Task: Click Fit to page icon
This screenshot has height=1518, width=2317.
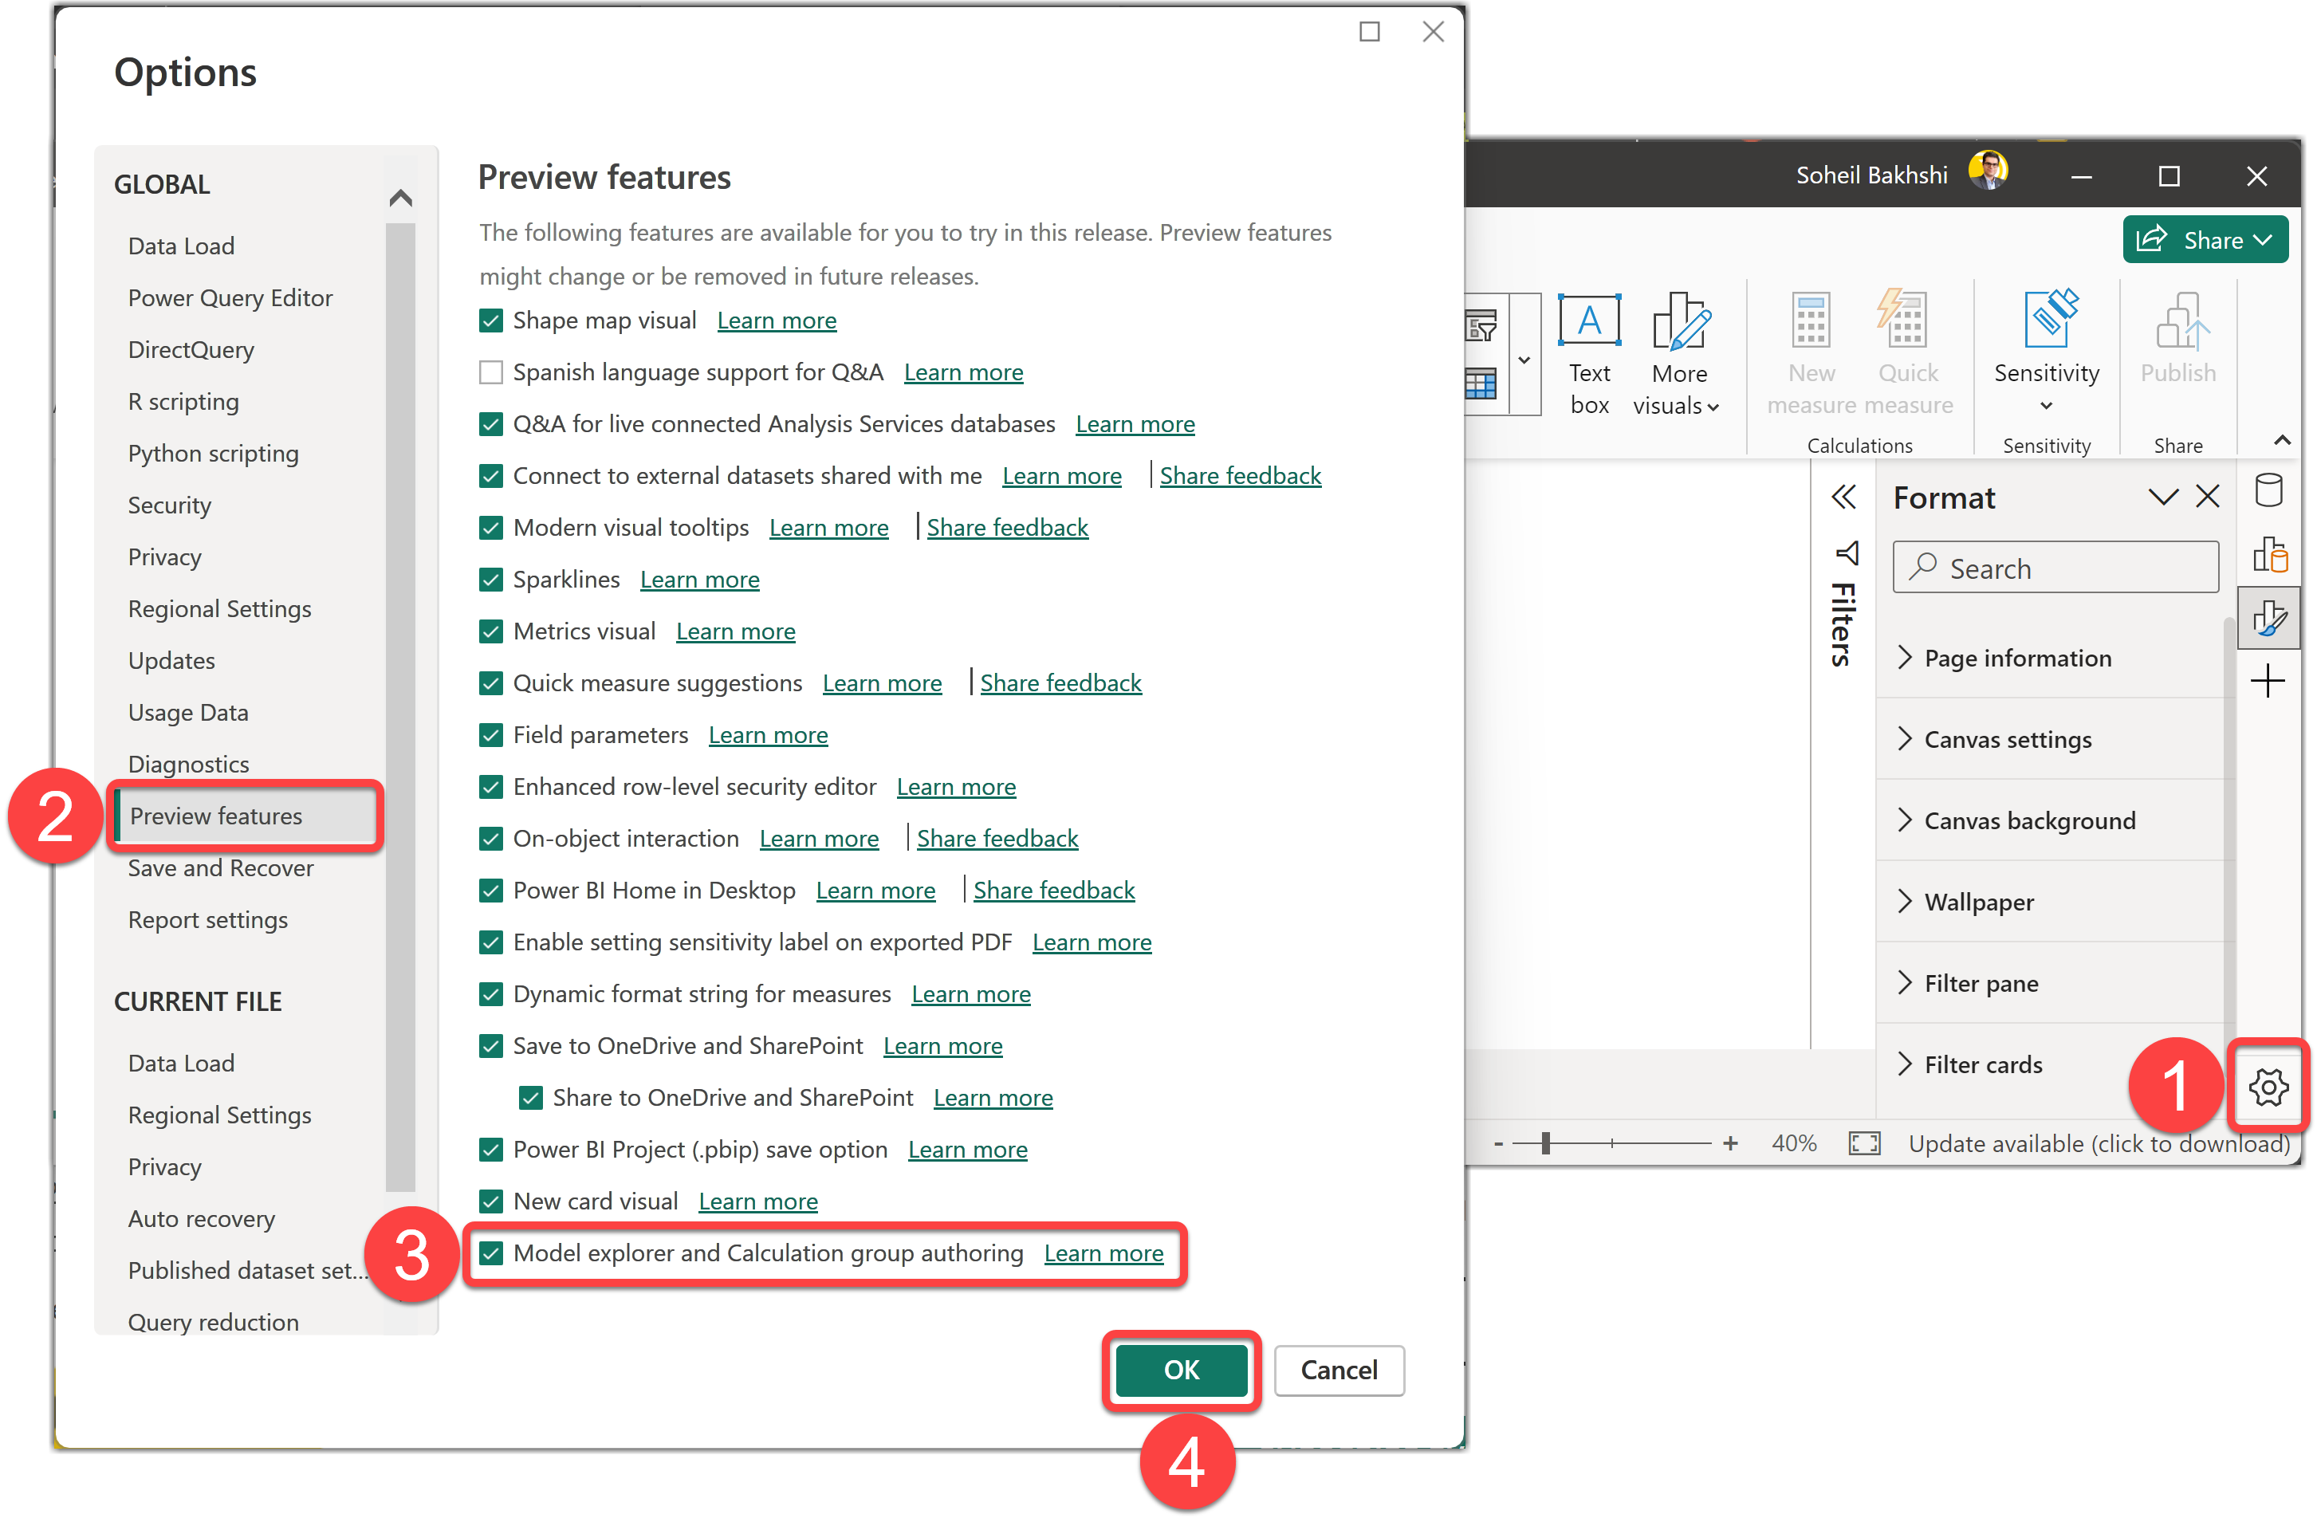Action: pos(1863,1142)
